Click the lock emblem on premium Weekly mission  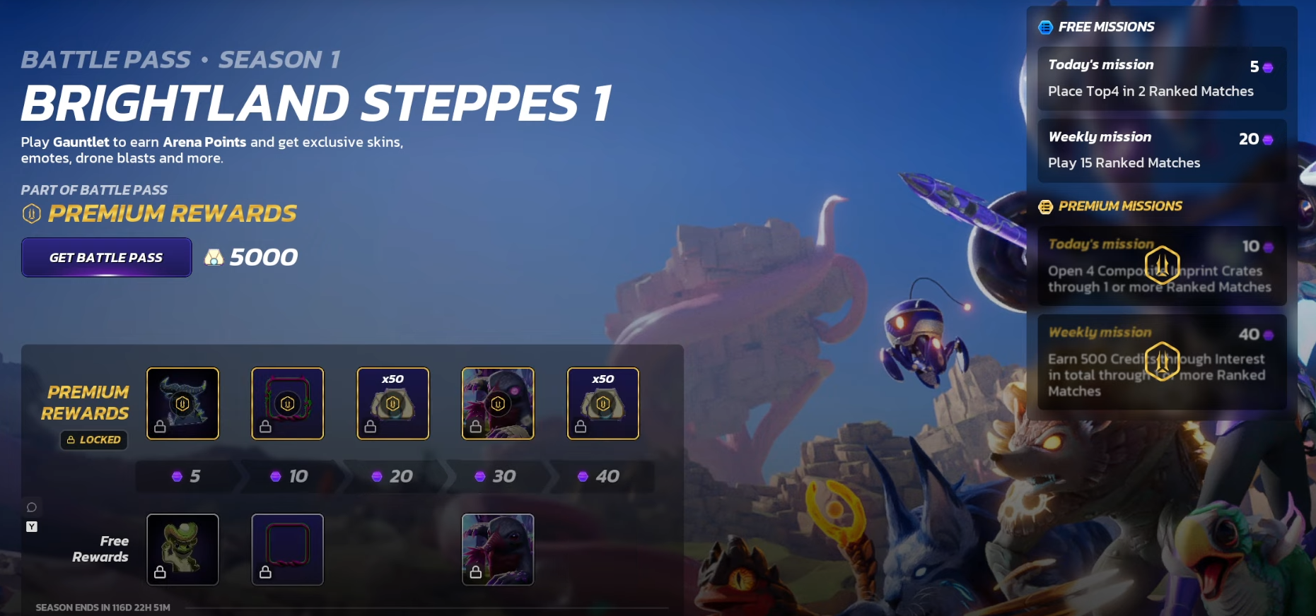(1162, 362)
